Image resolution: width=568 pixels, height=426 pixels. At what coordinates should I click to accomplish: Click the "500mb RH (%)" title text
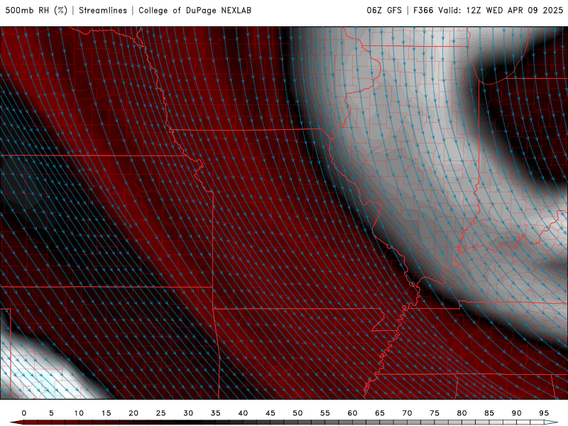click(x=36, y=11)
